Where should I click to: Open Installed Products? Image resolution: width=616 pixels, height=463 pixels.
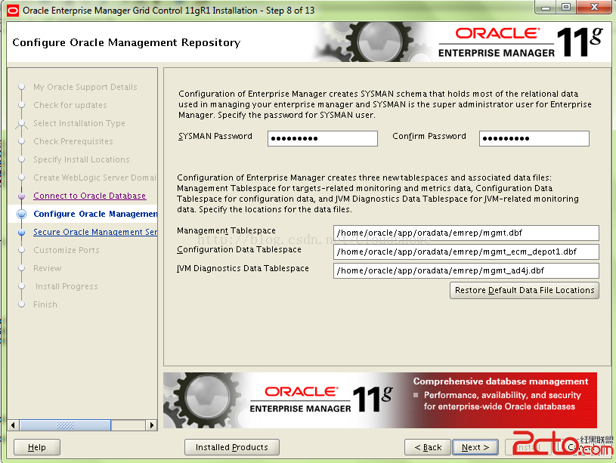pyautogui.click(x=232, y=447)
